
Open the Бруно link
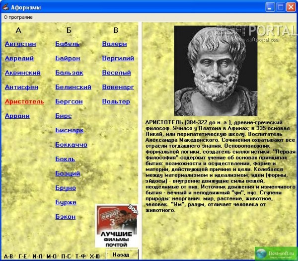66,188
